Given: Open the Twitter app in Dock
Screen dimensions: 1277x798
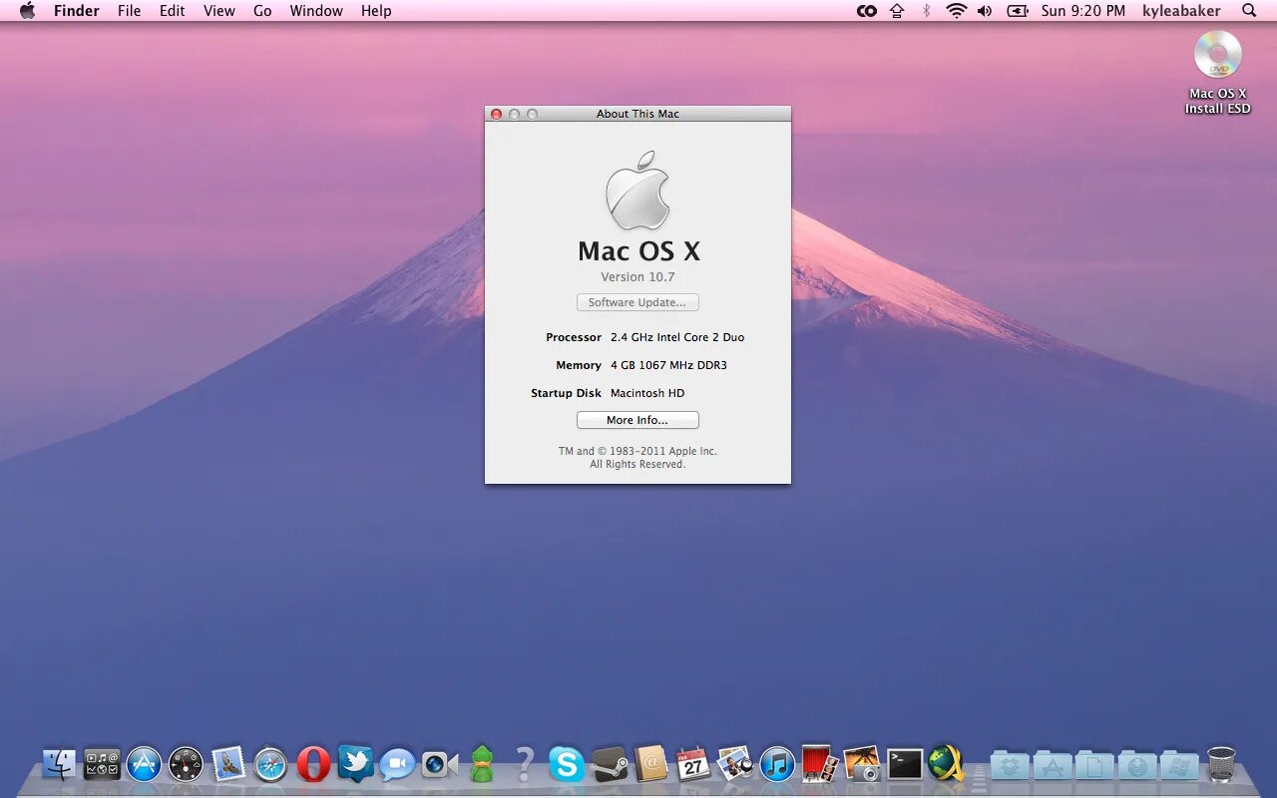Looking at the screenshot, I should (355, 764).
